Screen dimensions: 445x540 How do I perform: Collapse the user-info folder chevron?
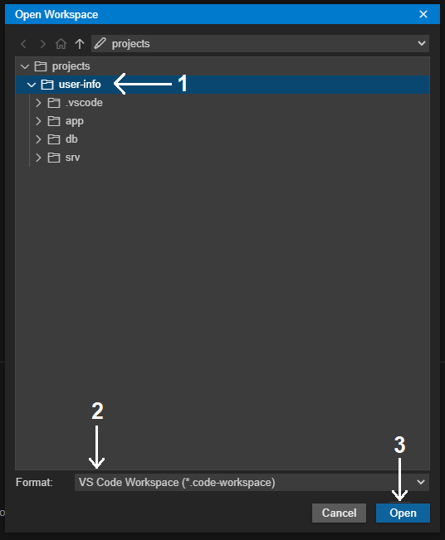[32, 85]
